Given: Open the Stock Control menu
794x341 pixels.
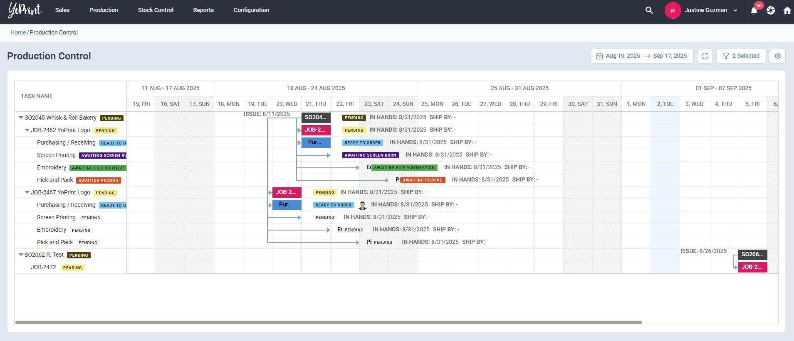Looking at the screenshot, I should pyautogui.click(x=156, y=10).
